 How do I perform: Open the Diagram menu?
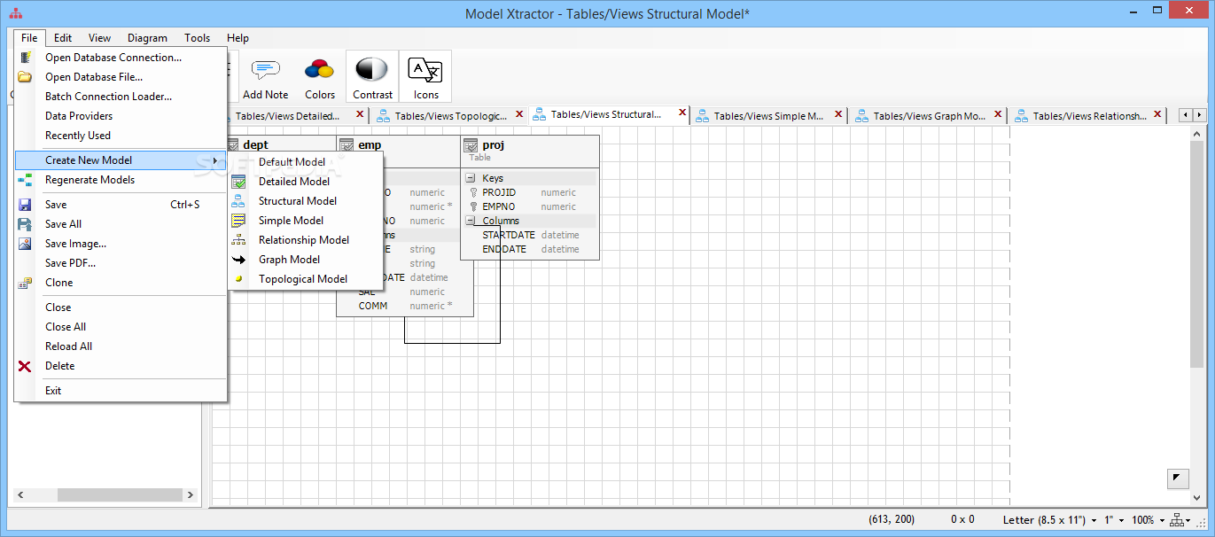coord(147,38)
